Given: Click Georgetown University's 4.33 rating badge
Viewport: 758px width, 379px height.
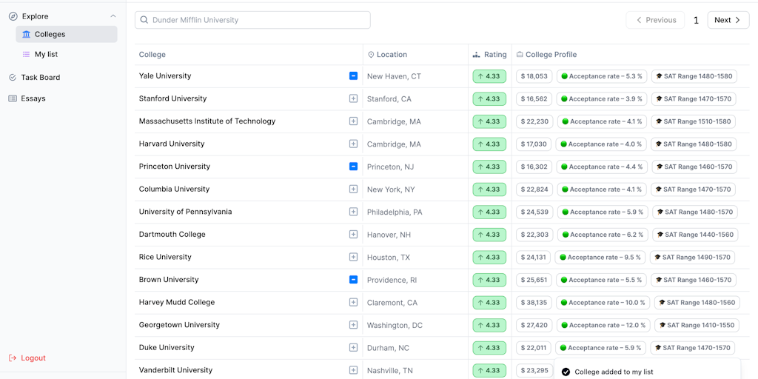Looking at the screenshot, I should 489,325.
